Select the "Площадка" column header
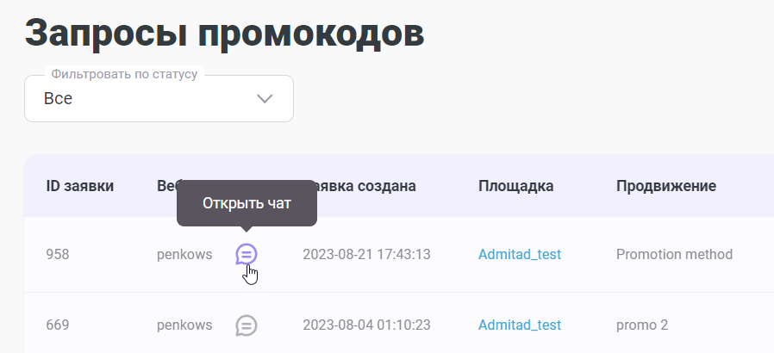Screen dimensions: 774x353 coord(515,186)
